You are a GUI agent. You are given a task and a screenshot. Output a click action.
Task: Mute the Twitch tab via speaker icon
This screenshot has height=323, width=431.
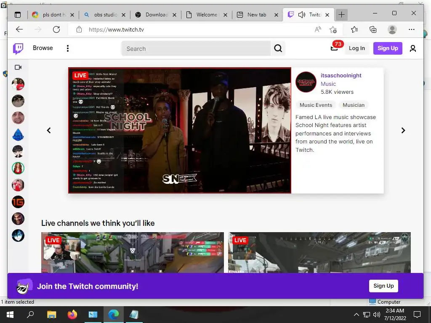[x=301, y=15]
